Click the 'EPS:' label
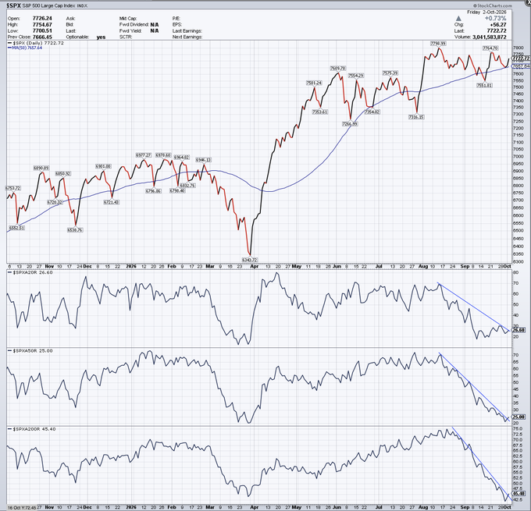531x511 pixels. [177, 25]
